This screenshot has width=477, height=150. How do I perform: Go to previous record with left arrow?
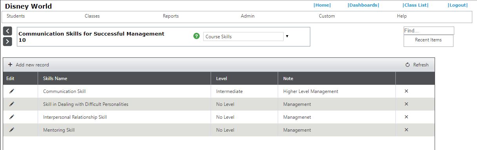pos(7,31)
